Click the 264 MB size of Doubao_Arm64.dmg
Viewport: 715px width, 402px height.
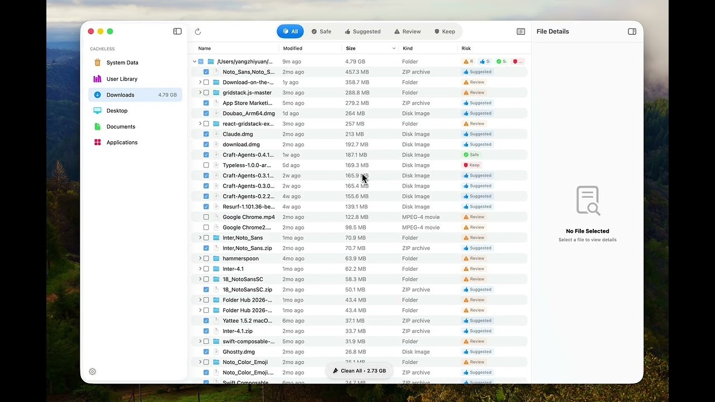pos(355,113)
